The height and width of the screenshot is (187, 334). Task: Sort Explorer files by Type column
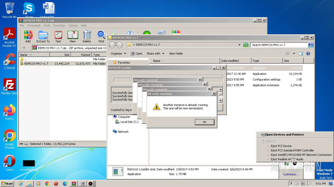pos(267,61)
